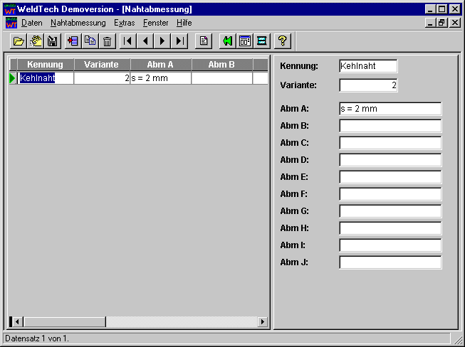Click the green arrow exit icon
This screenshot has height=347, width=465.
point(227,41)
